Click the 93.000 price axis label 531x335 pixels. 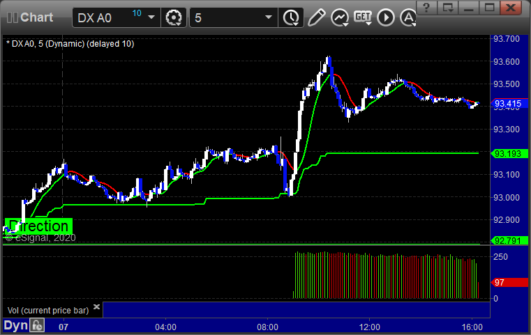click(507, 197)
